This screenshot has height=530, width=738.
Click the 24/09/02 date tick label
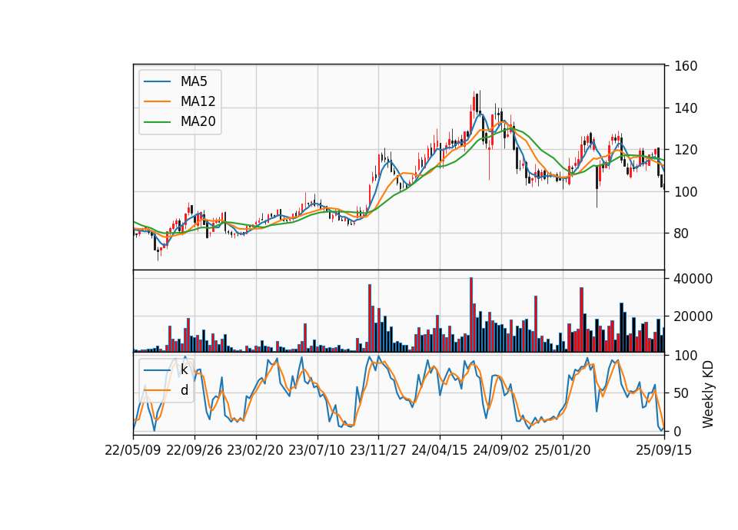pos(500,450)
